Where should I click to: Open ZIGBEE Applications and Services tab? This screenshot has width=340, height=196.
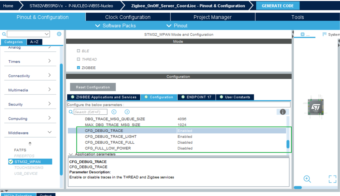coord(104,97)
